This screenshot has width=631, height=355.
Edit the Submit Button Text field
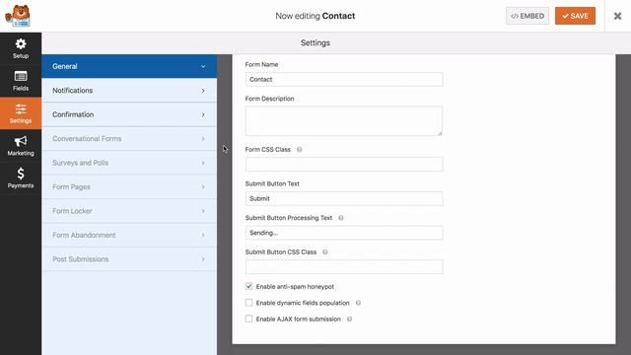coord(344,198)
